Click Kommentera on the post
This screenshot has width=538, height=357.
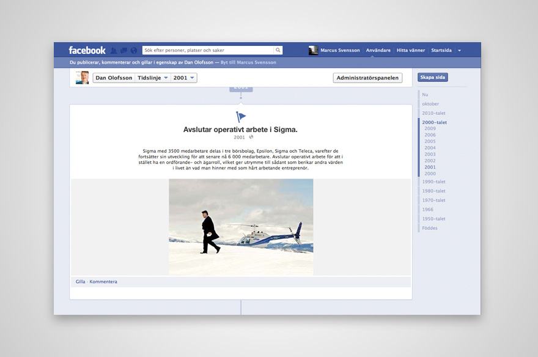click(103, 282)
